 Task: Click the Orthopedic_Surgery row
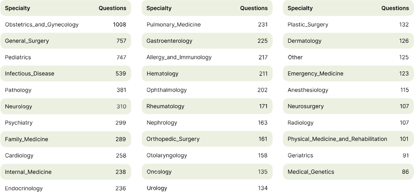point(207,139)
